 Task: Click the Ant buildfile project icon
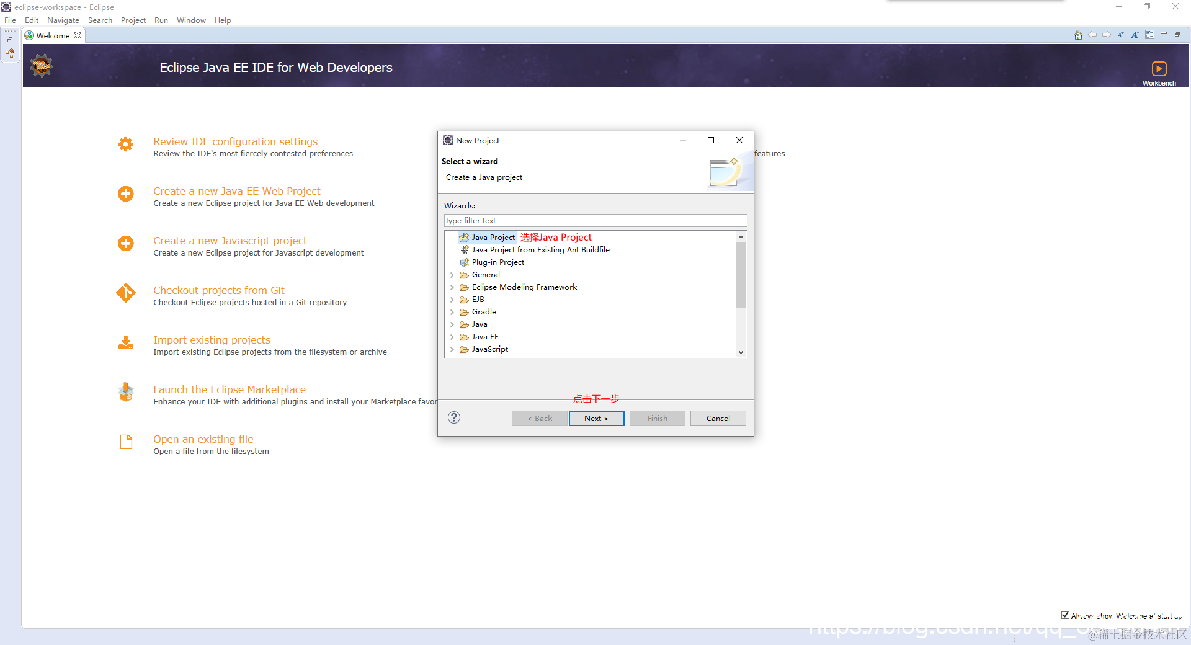pyautogui.click(x=464, y=250)
